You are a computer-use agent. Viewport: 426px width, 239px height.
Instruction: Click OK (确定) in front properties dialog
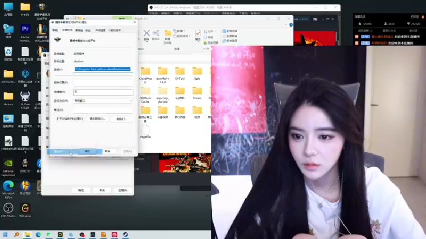point(87,151)
